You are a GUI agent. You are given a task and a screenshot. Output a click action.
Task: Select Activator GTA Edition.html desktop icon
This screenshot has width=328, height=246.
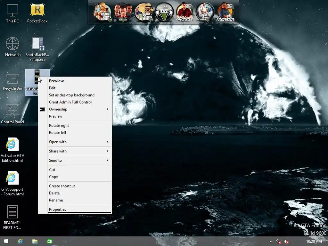click(12, 150)
